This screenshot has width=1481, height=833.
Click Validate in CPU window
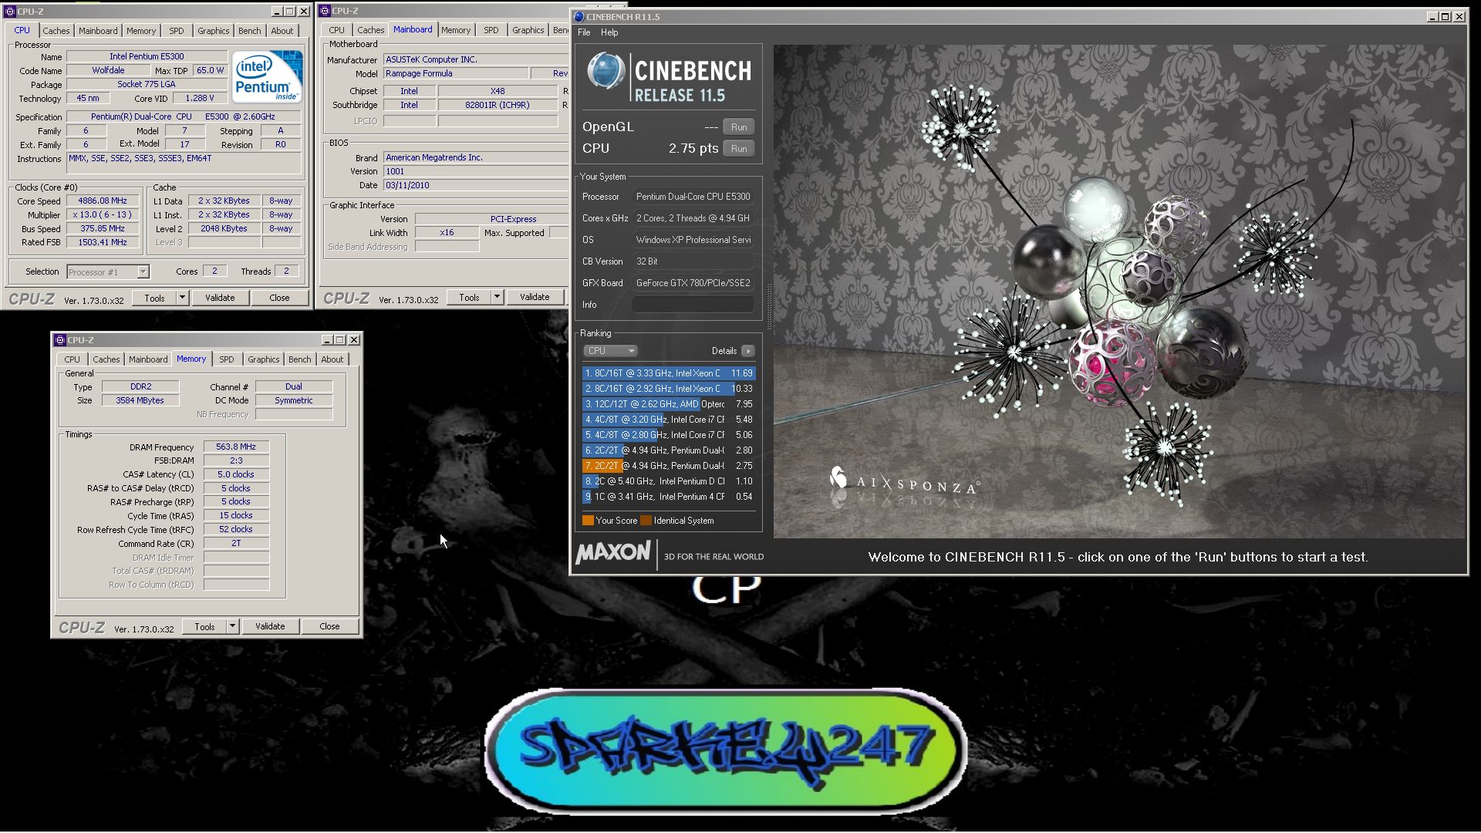click(x=220, y=298)
